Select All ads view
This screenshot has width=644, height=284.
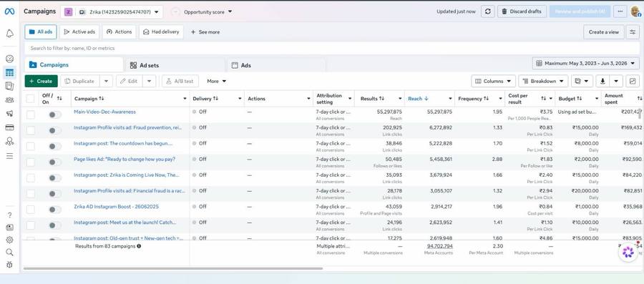tap(41, 31)
